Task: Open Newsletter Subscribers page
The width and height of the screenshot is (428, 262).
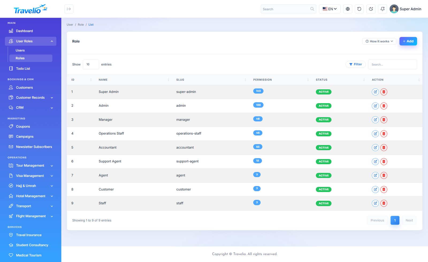Action: point(30,147)
